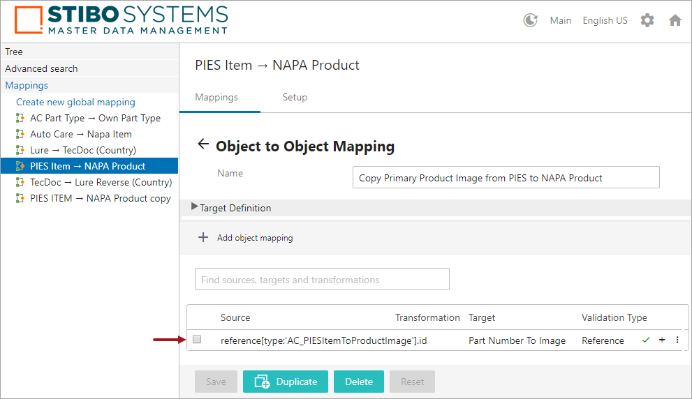Viewport: 692px width, 399px height.
Task: Click the Part Number To Image target cell
Action: click(517, 340)
